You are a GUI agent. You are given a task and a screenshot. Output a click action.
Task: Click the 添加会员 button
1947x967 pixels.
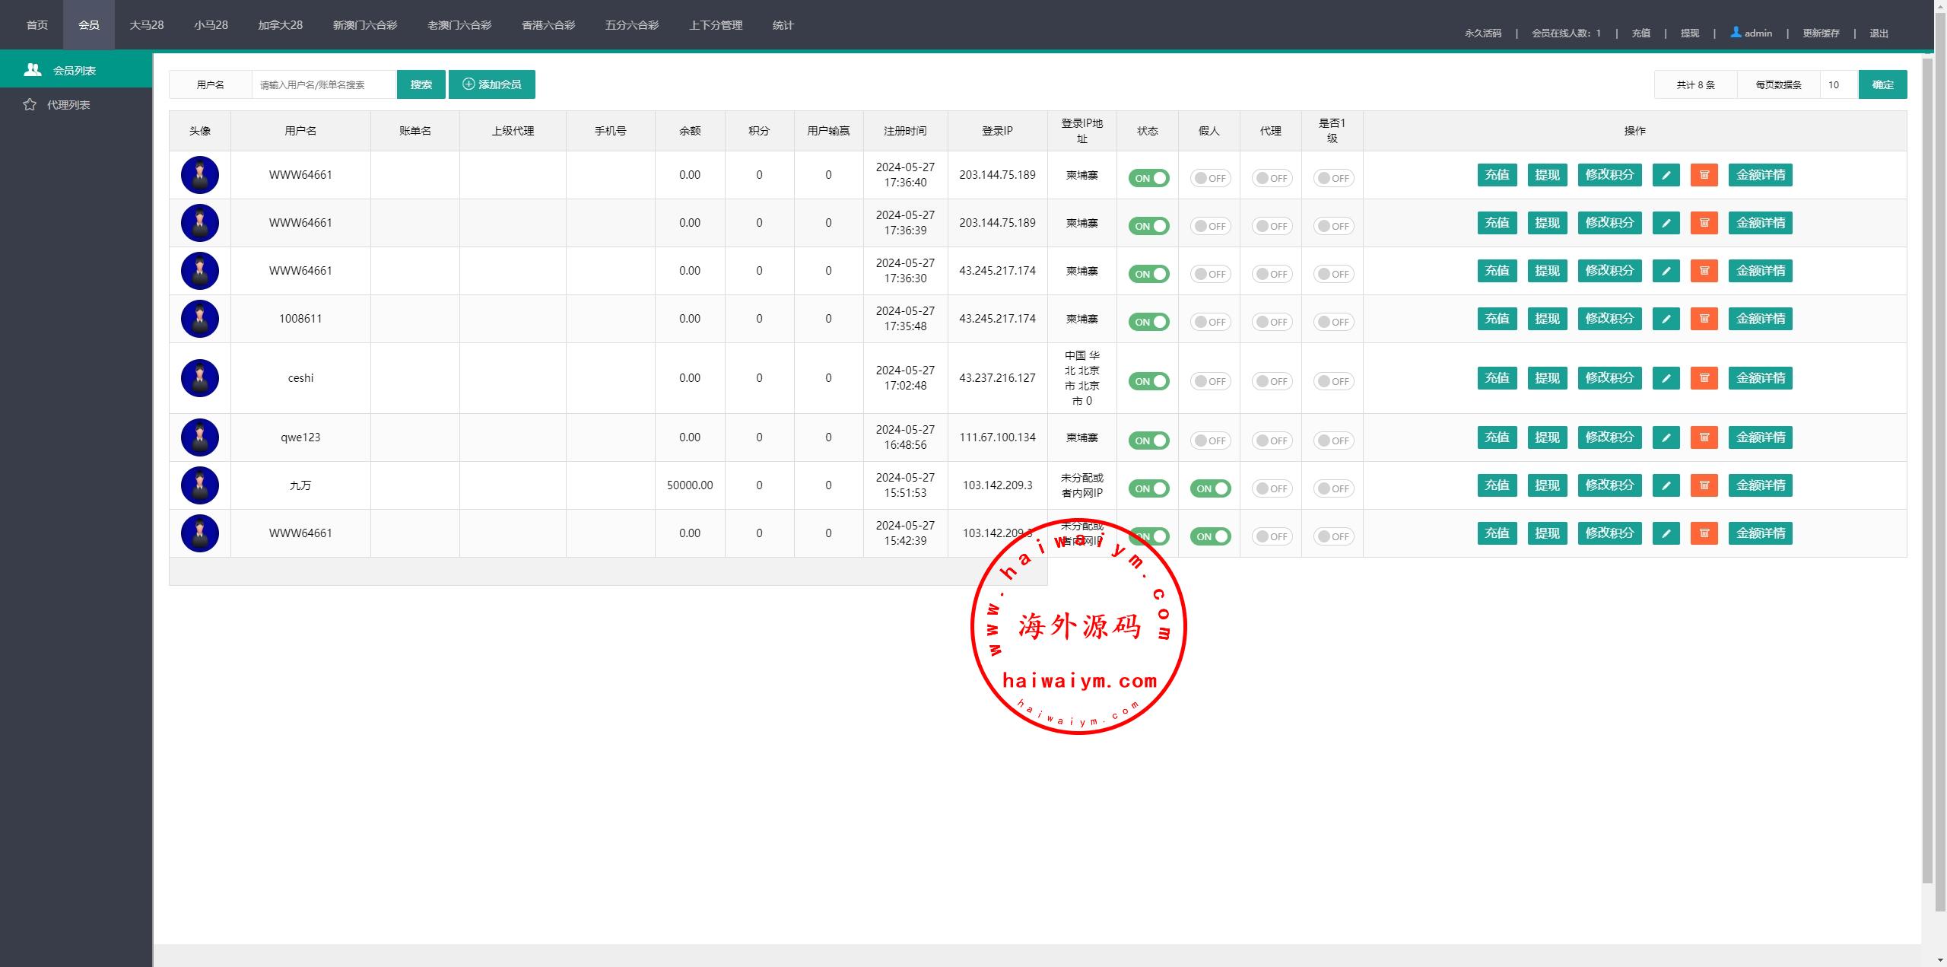click(x=492, y=84)
